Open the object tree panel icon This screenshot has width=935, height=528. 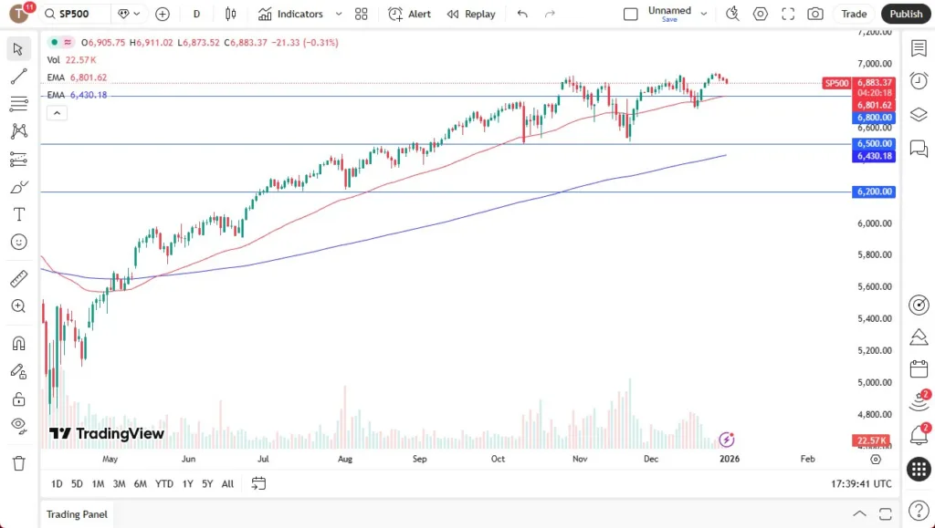[919, 114]
